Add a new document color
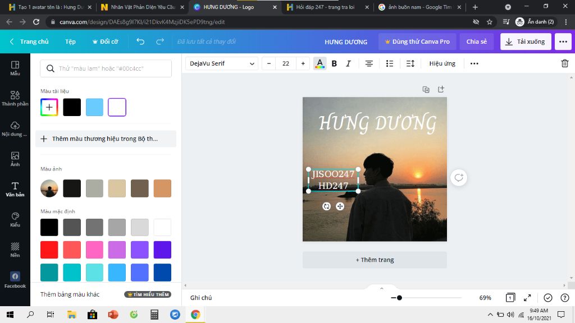Screen dimensions: 575x323 point(49,107)
